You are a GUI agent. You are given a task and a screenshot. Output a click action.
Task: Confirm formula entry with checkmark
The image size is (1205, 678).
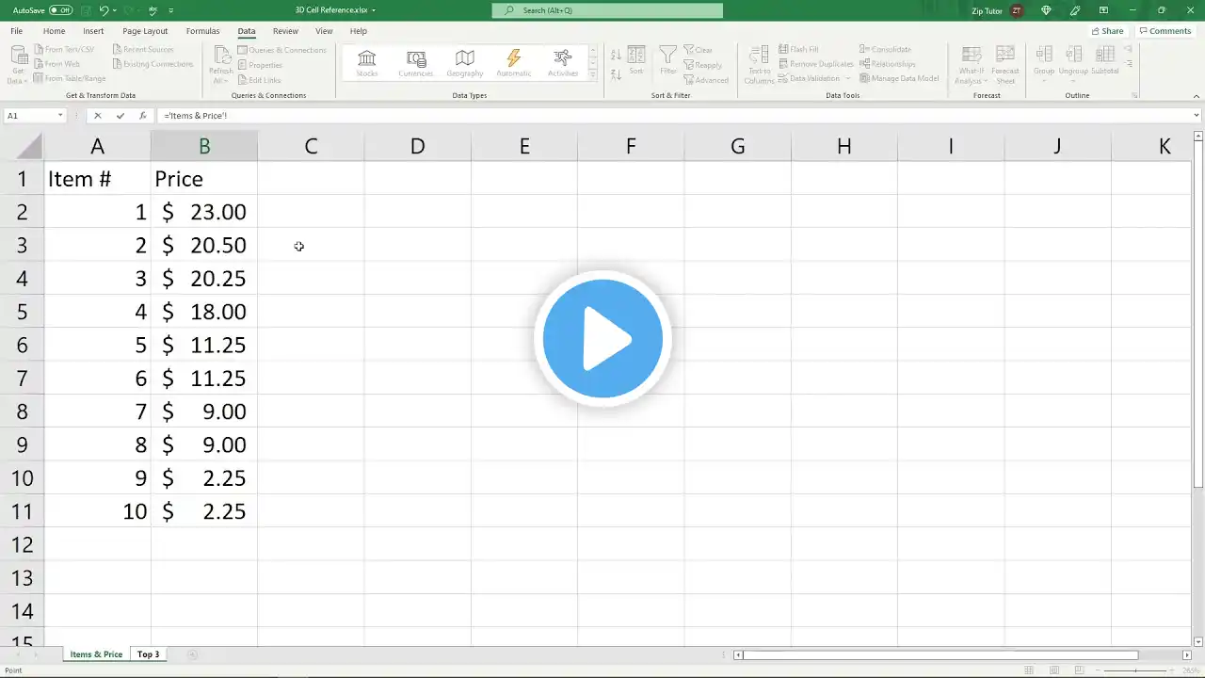120,116
